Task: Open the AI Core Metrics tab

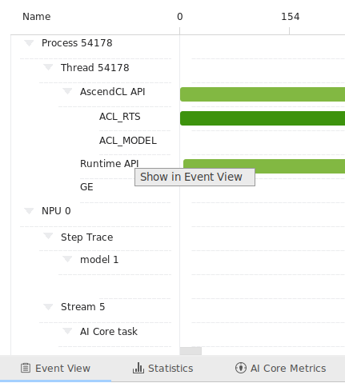Action: pos(280,369)
